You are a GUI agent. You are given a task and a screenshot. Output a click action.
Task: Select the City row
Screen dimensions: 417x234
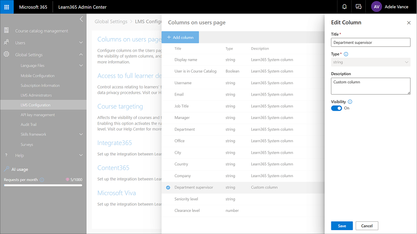point(243,153)
